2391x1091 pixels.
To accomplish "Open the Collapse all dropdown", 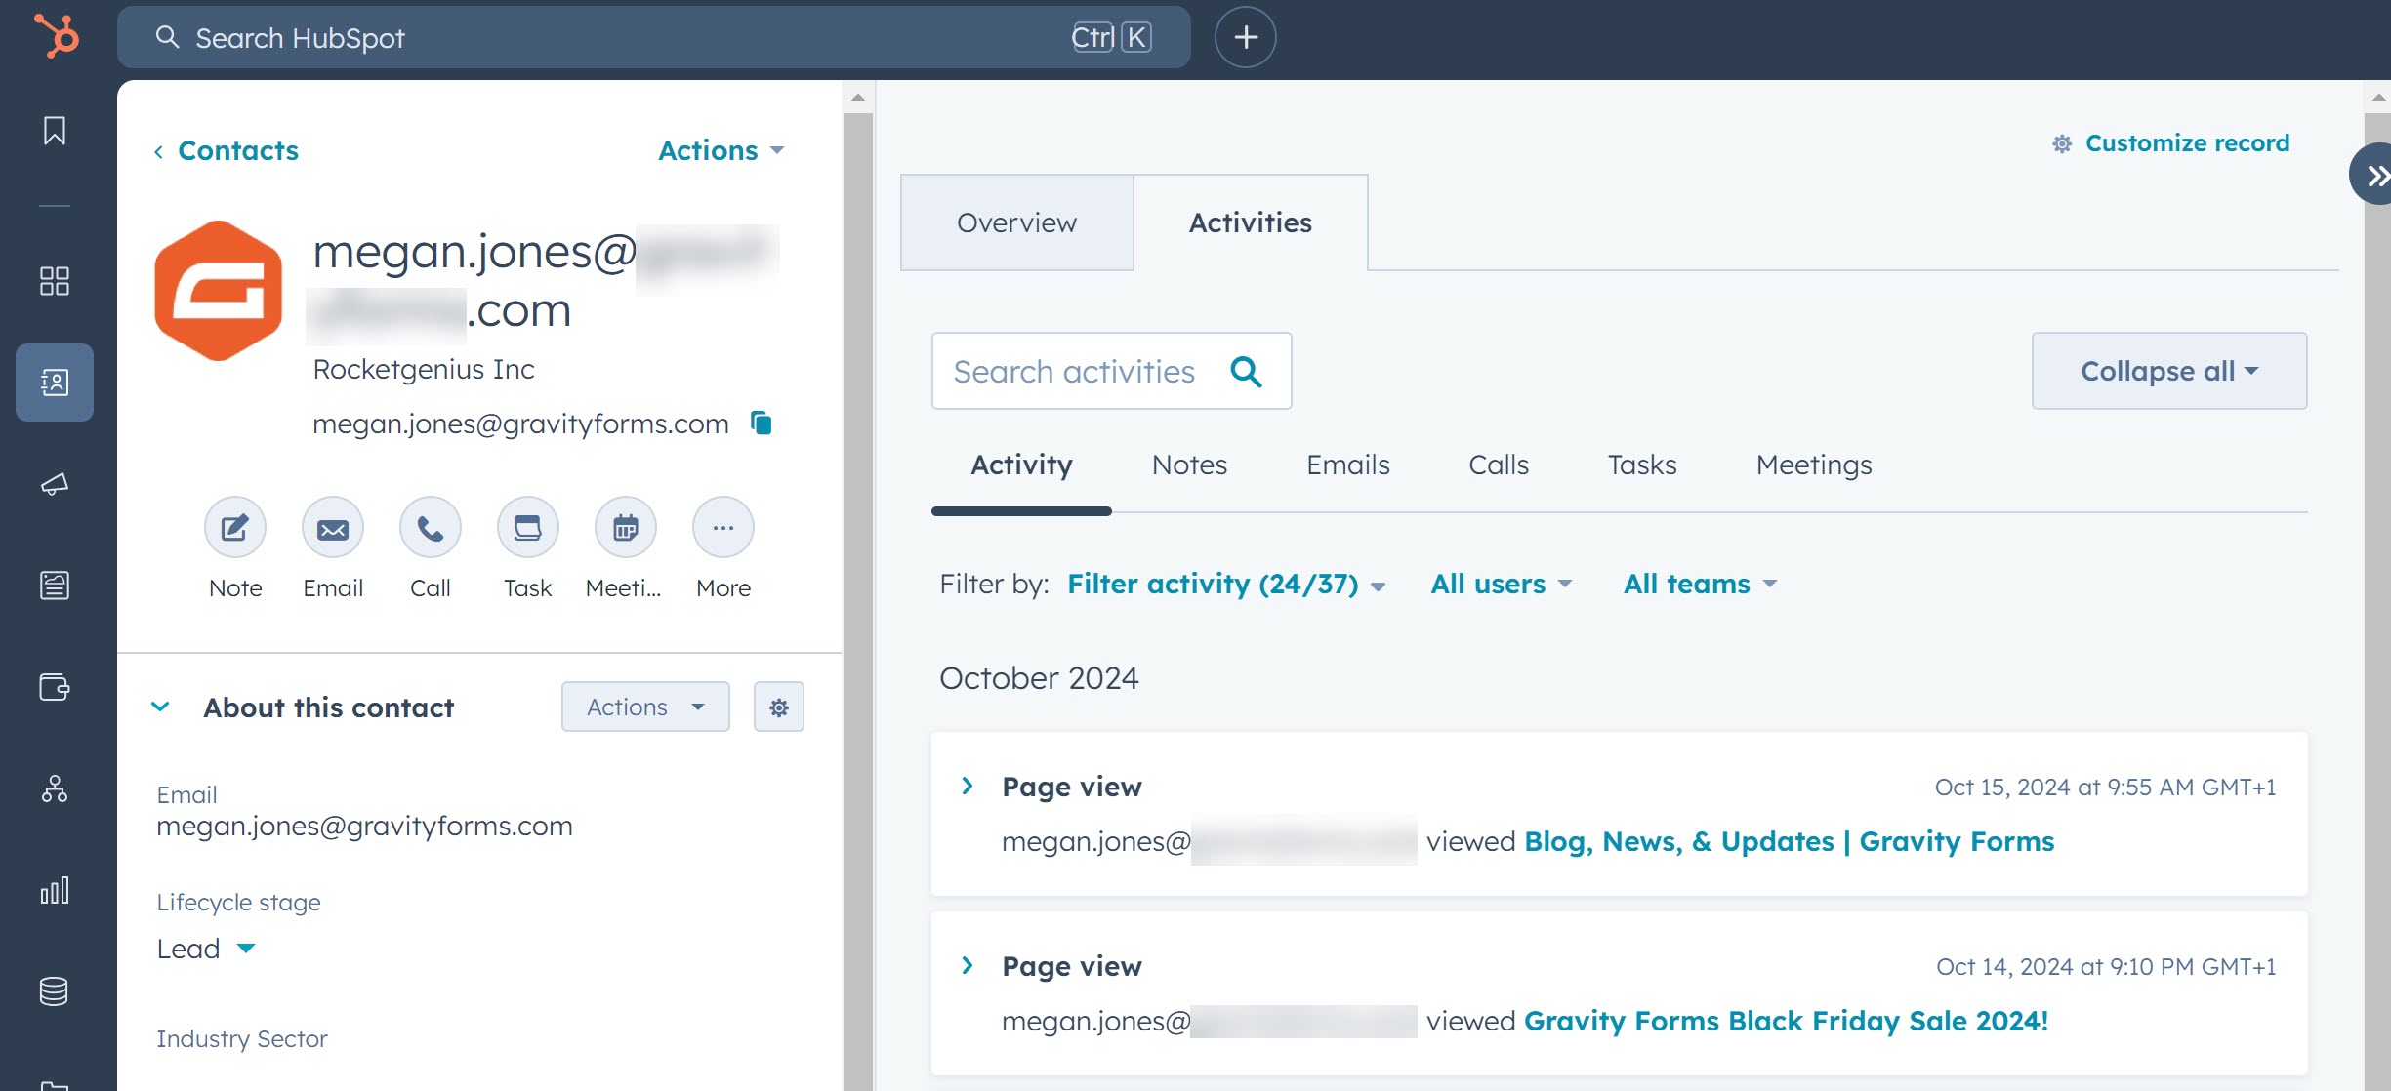I will (x=2169, y=371).
